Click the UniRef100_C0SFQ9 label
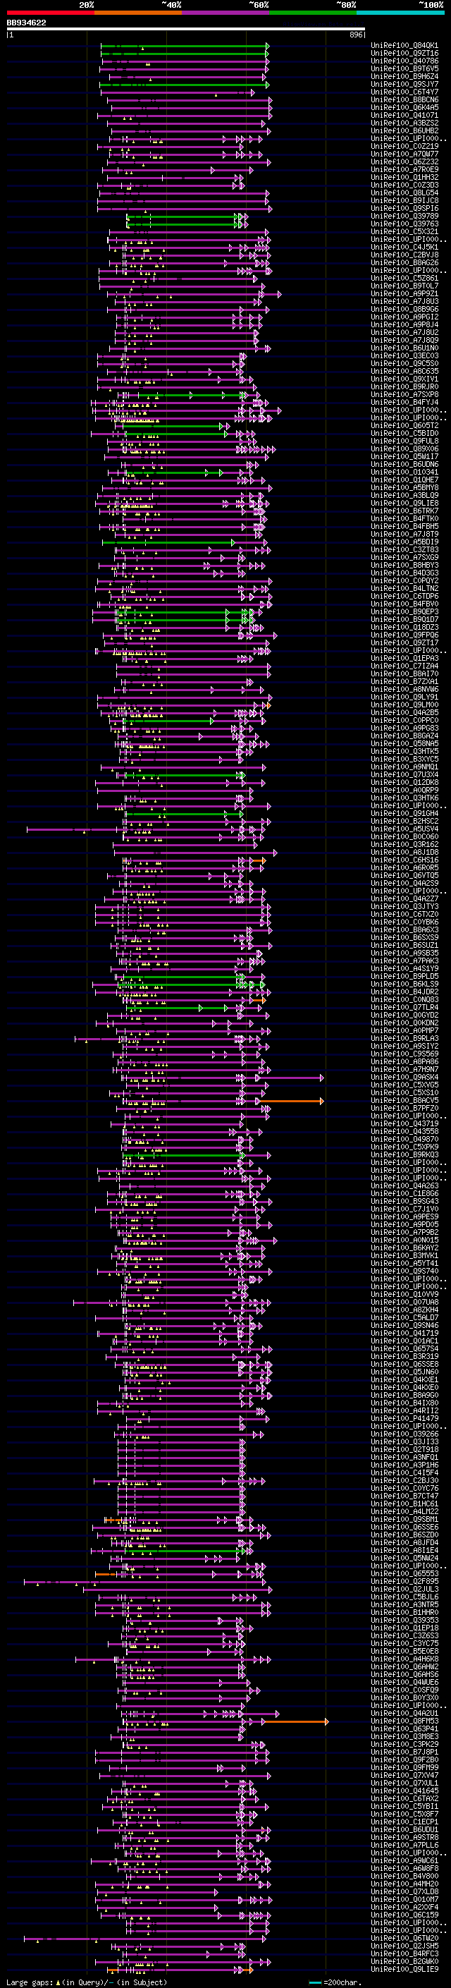Screen dimensions: 451x1988 [x=404, y=1690]
